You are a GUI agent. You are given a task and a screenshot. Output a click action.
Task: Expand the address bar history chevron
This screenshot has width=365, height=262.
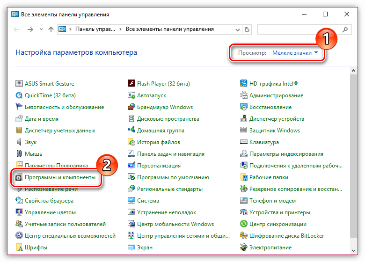click(x=237, y=29)
